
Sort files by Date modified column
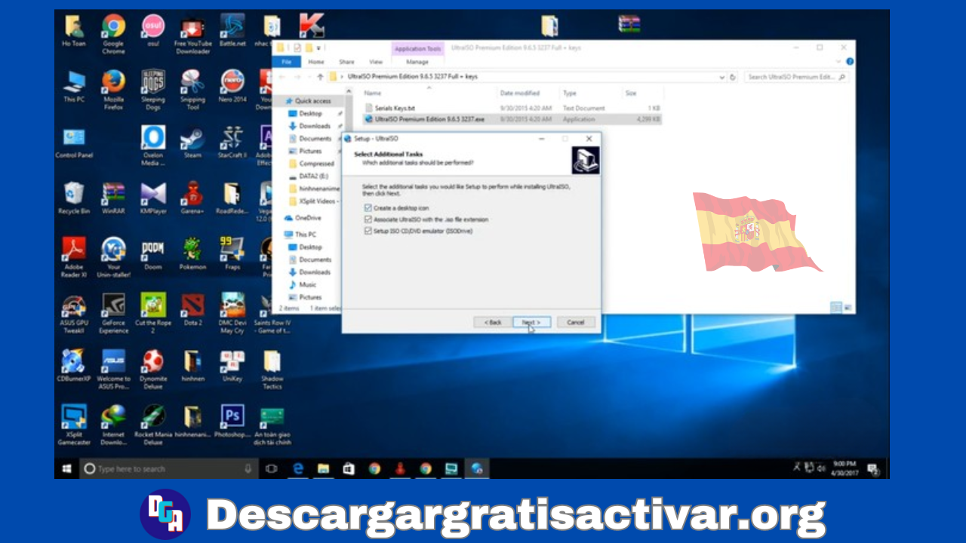click(x=519, y=94)
